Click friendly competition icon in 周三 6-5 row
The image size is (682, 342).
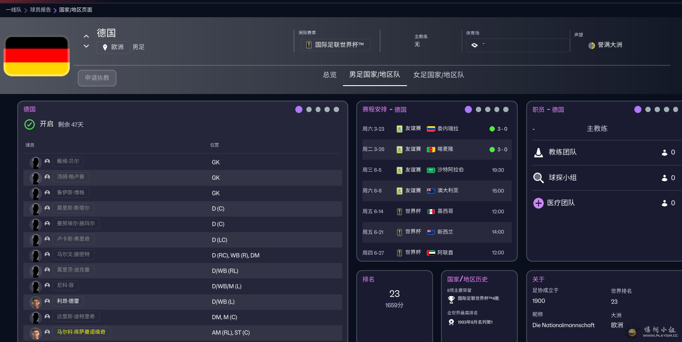[399, 170]
